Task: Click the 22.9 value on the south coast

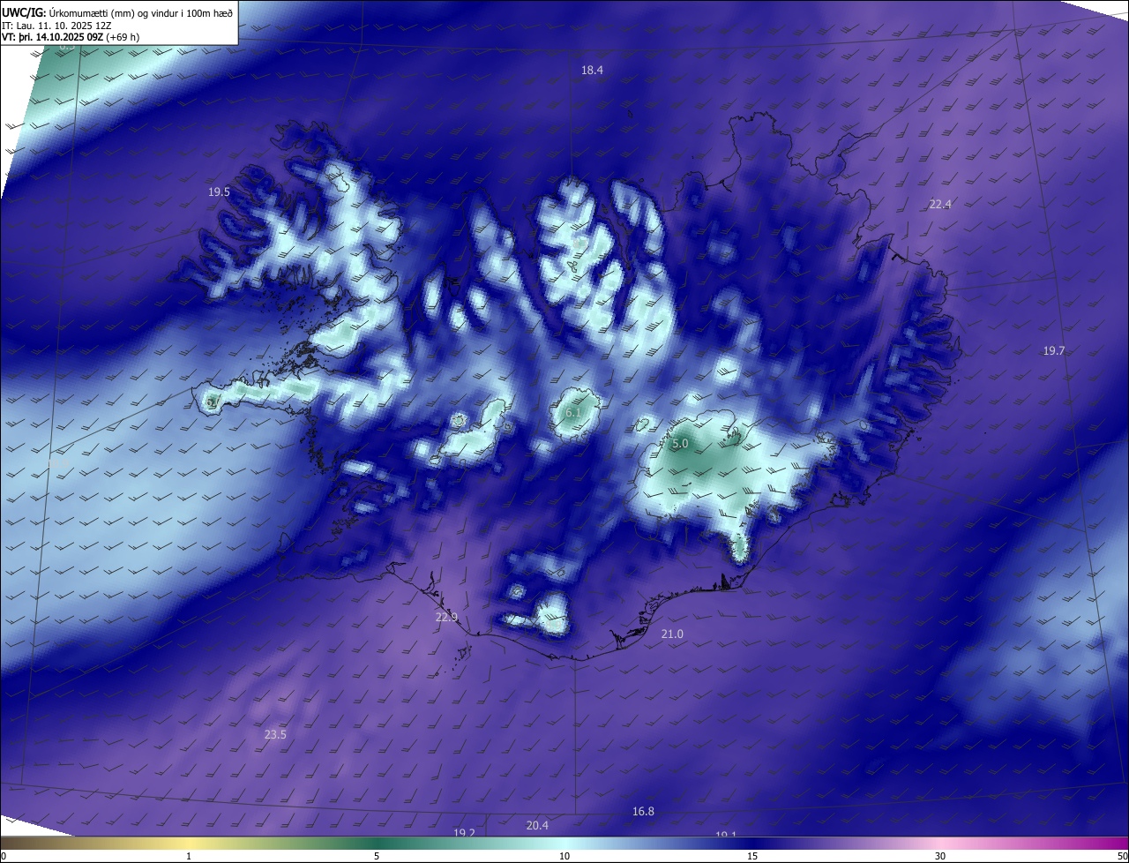Action: [x=446, y=617]
